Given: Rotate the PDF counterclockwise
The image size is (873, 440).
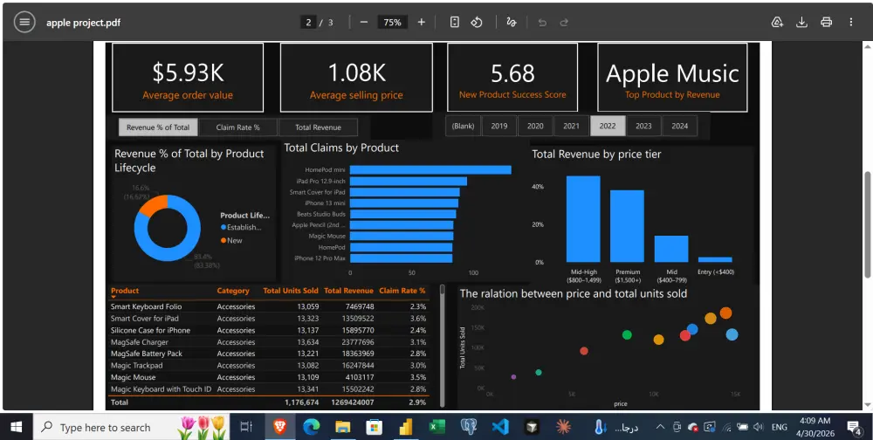Looking at the screenshot, I should (477, 23).
